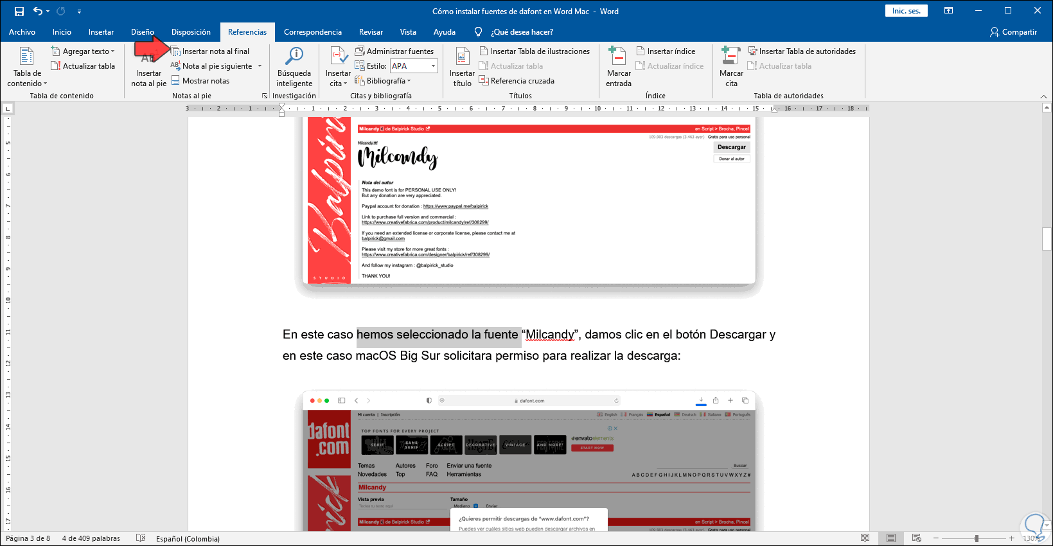1053x546 pixels.
Task: Open the Estilo APA combo box
Action: click(414, 66)
